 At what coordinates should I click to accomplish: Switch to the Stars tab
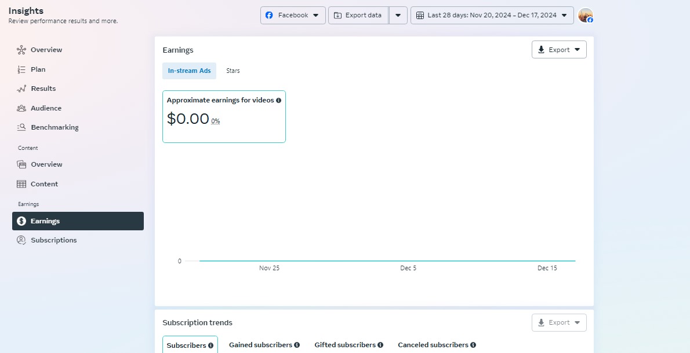[x=233, y=71]
